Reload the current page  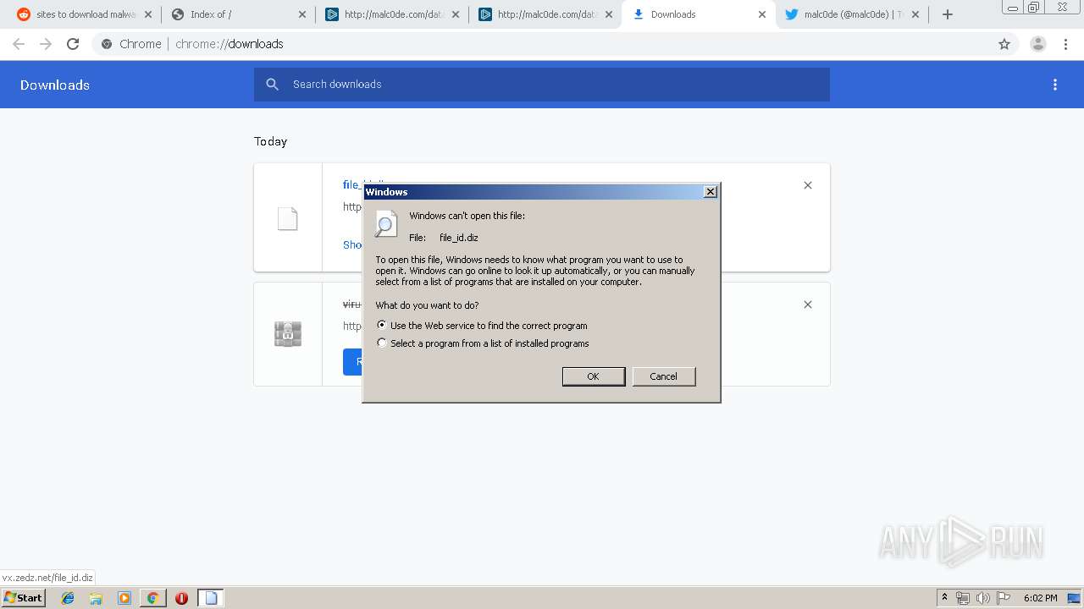[x=73, y=44]
